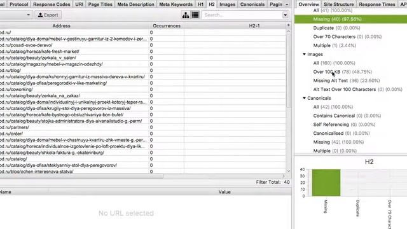Switch to the Page Titles tab
This screenshot has height=229, width=407.
point(100,4)
